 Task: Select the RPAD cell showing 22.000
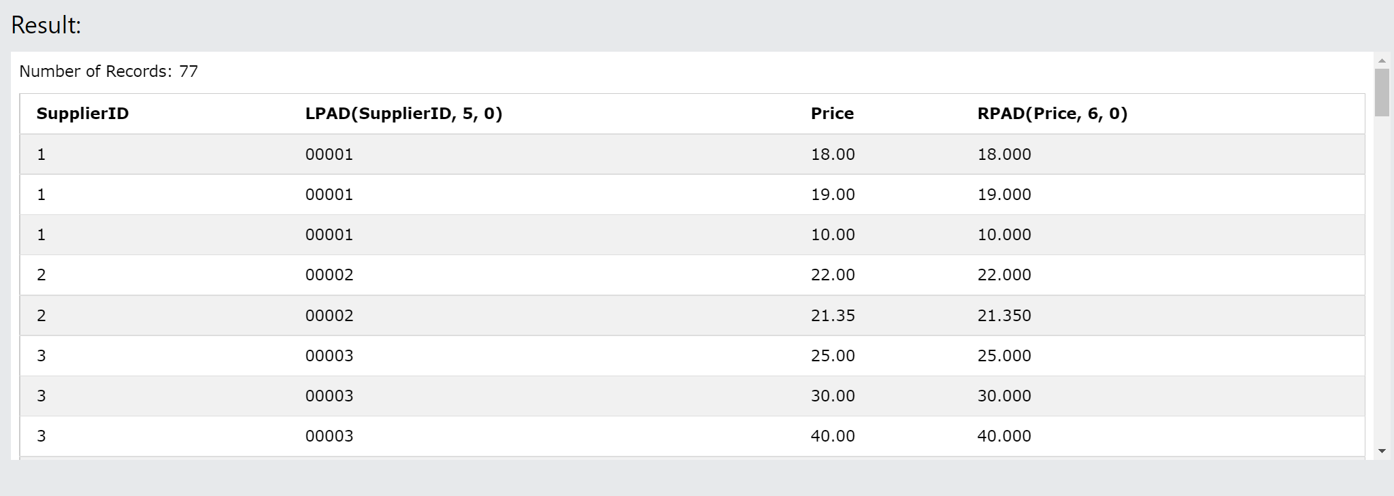1004,275
